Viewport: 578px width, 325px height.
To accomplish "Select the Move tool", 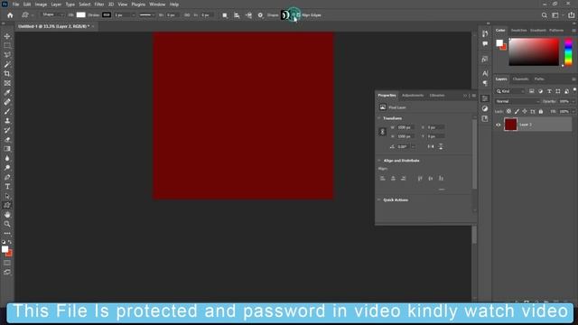I will (x=7, y=36).
